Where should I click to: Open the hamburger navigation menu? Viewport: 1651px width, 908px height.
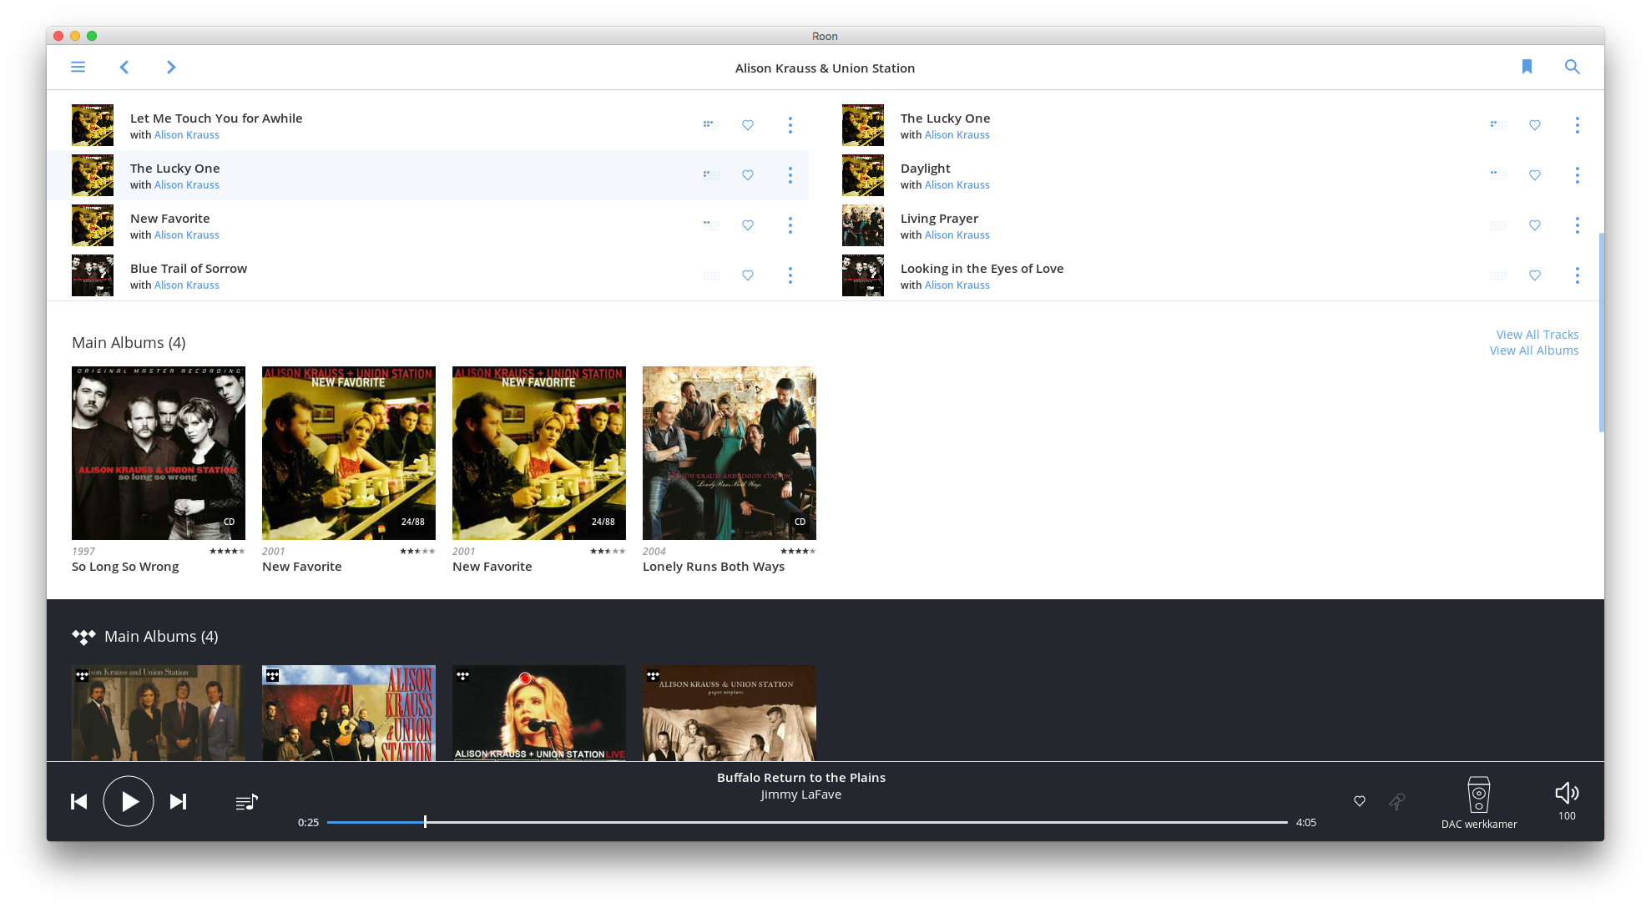pos(78,67)
